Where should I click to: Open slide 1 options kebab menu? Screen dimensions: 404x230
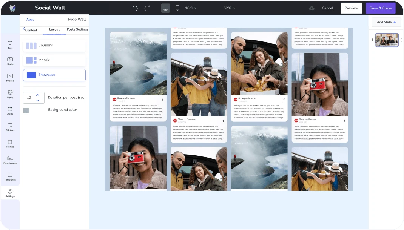401,40
